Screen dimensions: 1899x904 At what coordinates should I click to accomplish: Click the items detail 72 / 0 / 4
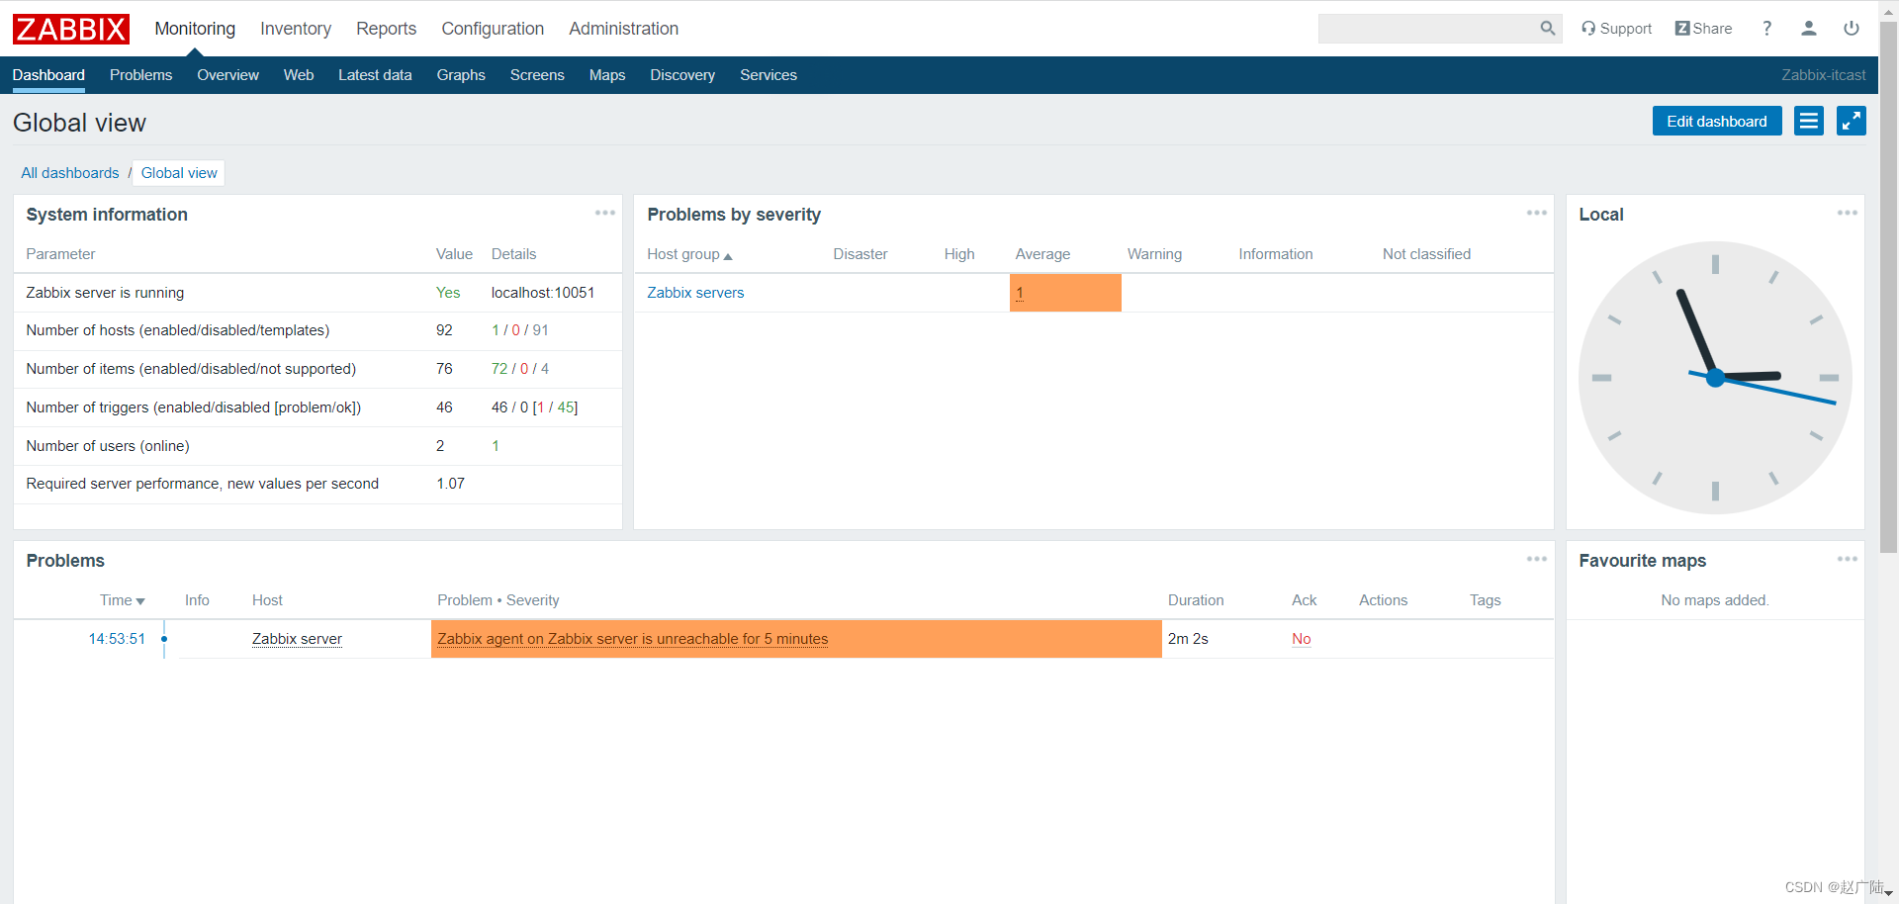[x=520, y=369]
